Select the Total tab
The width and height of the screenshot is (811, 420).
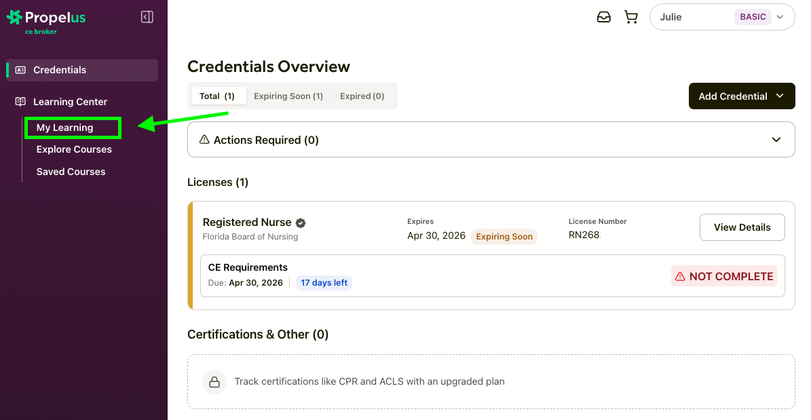coord(217,96)
